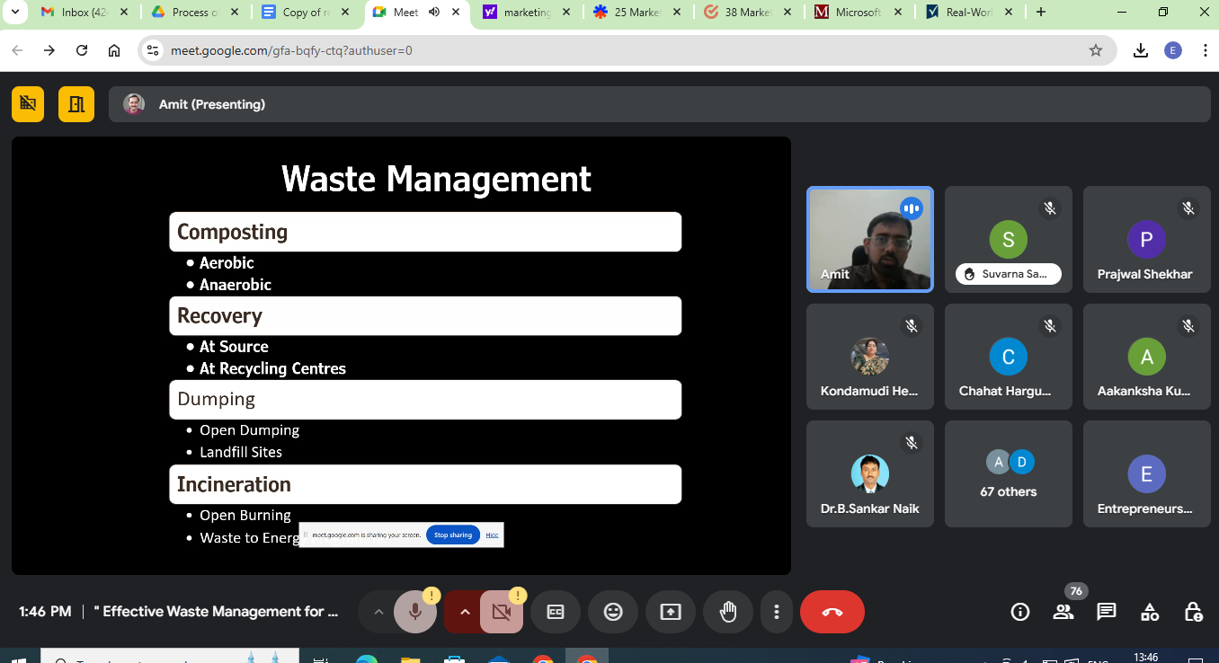This screenshot has width=1219, height=663.
Task: Open the Activities shapes icon
Action: click(1150, 612)
